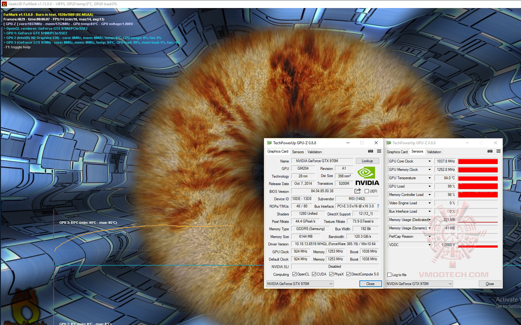Click the Device ID value 10DE - 13D8
Screen dimensions: 521x325
coord(302,199)
